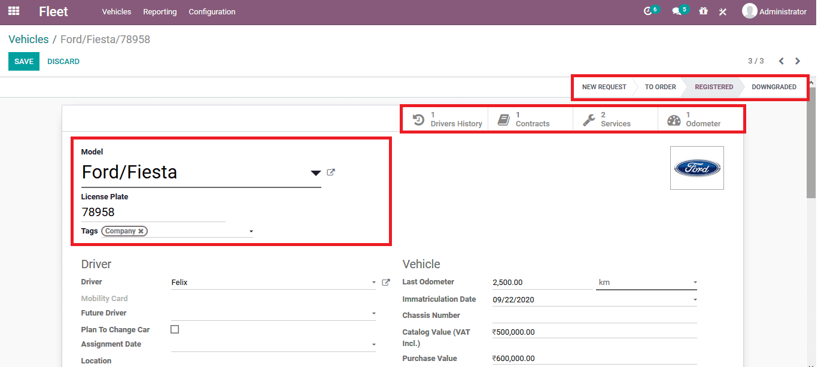818x367 pixels.
Task: Open the Driver dropdown
Action: [x=374, y=282]
